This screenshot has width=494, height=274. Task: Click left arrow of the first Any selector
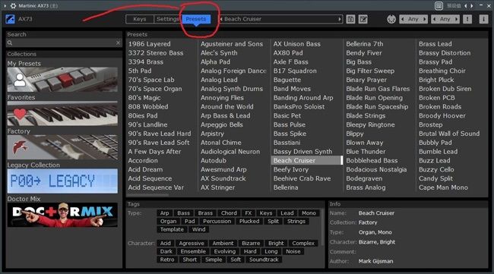coord(402,19)
